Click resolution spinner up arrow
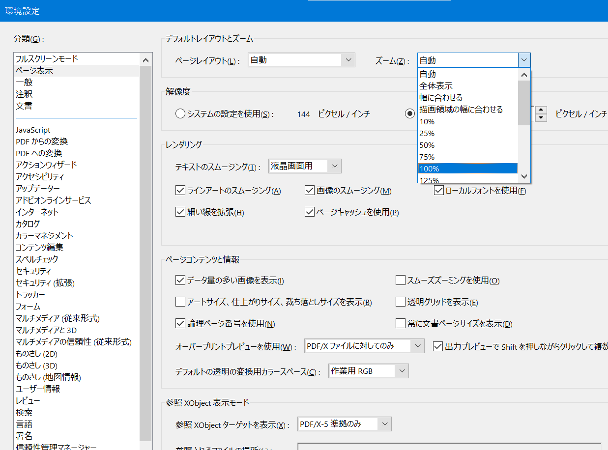This screenshot has height=450, width=608. [x=541, y=110]
